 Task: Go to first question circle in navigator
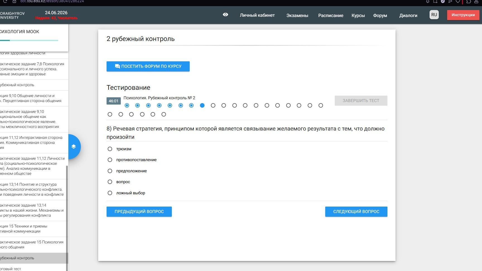(127, 105)
